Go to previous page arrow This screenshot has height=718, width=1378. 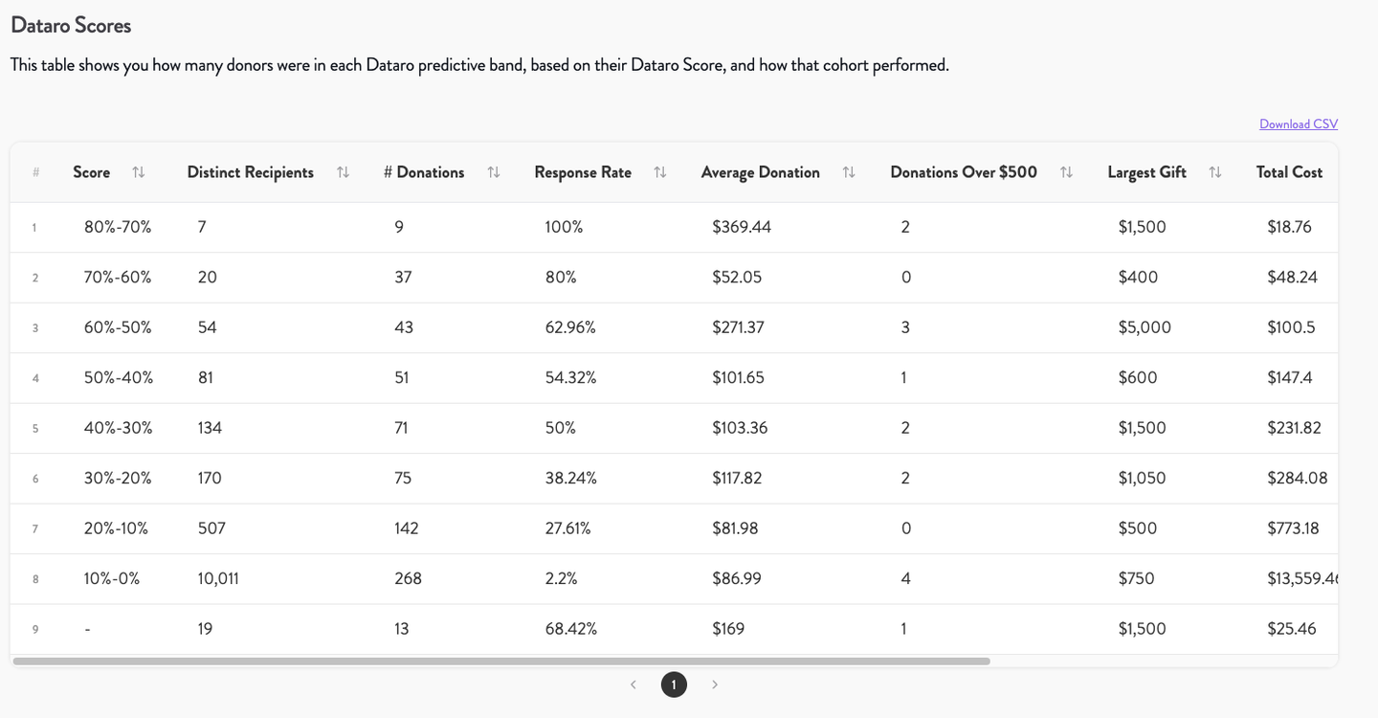pos(633,684)
